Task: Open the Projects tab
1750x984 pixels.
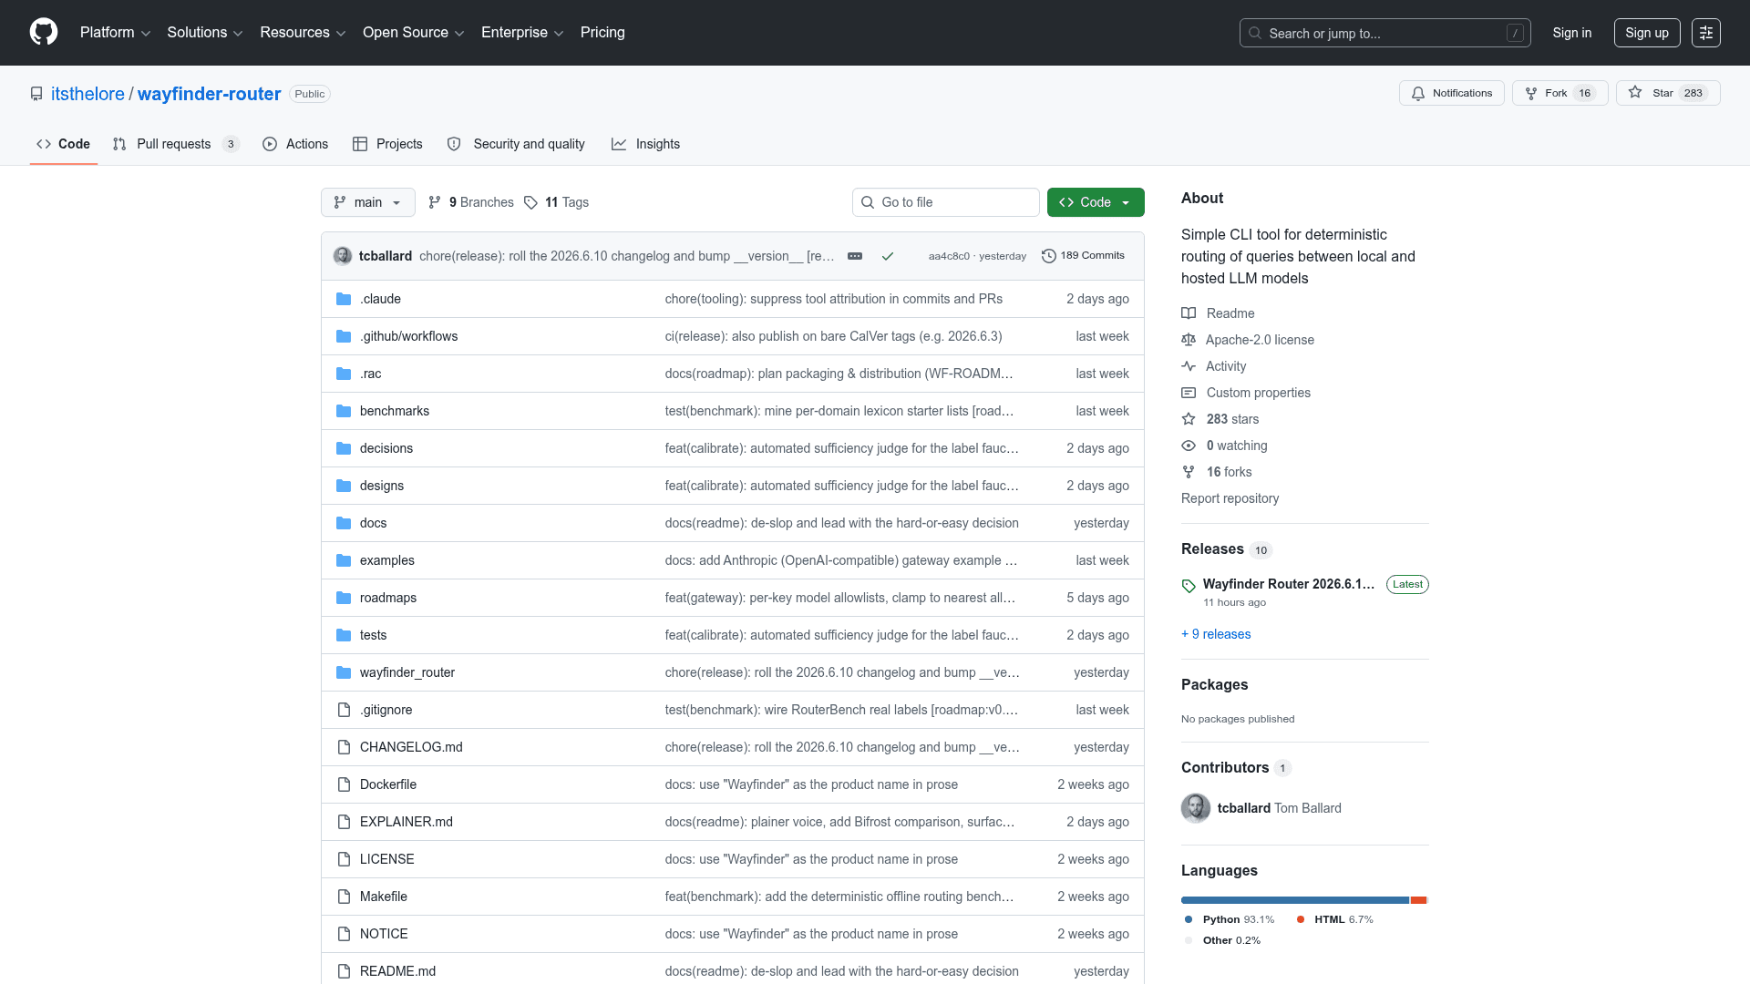Action: tap(387, 144)
